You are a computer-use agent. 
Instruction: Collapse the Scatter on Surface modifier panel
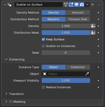tap(5, 5)
